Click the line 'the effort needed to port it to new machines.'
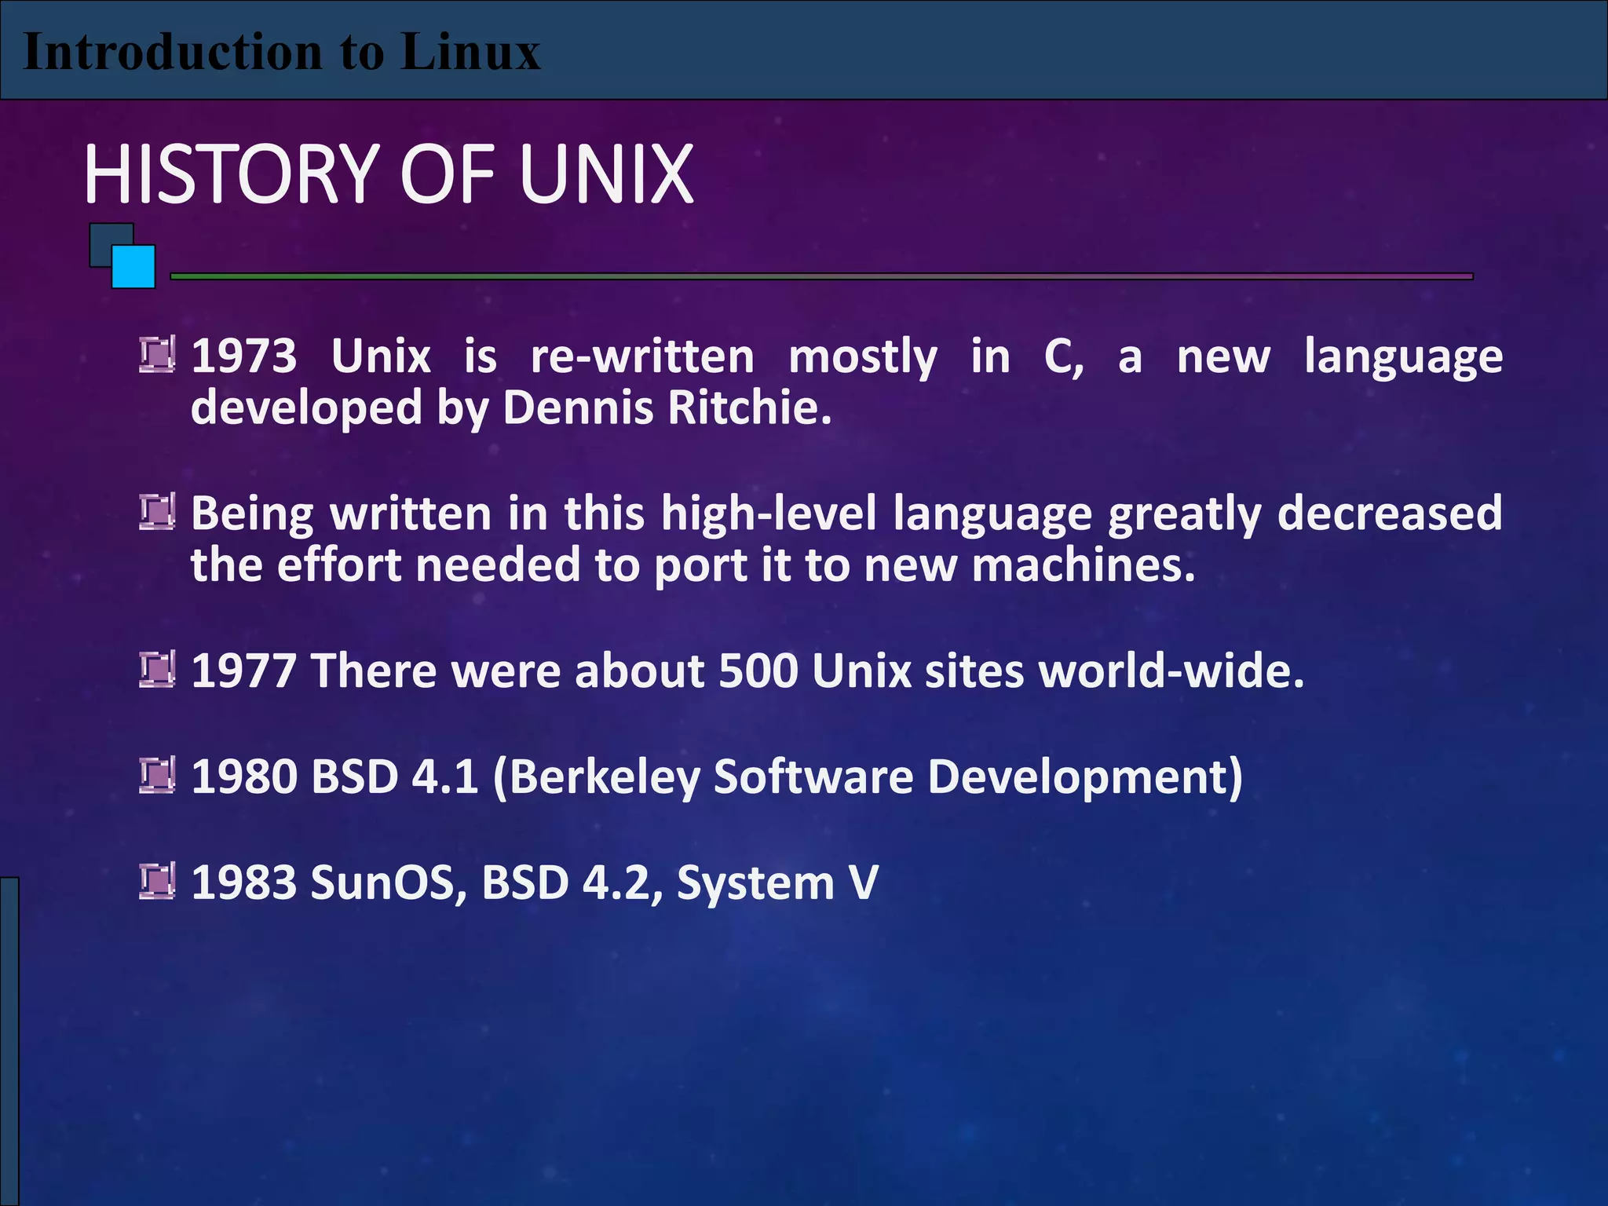1608x1206 pixels. 693,565
